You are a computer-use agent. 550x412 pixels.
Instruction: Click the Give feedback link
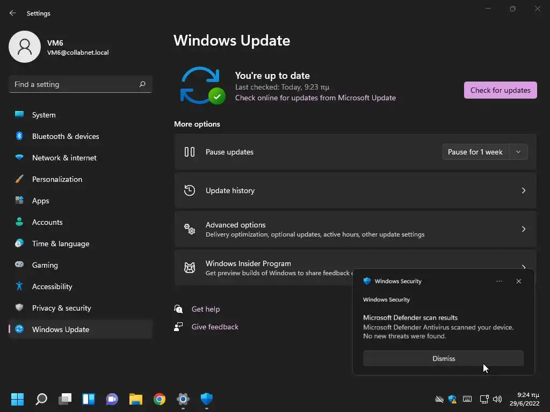(x=215, y=327)
